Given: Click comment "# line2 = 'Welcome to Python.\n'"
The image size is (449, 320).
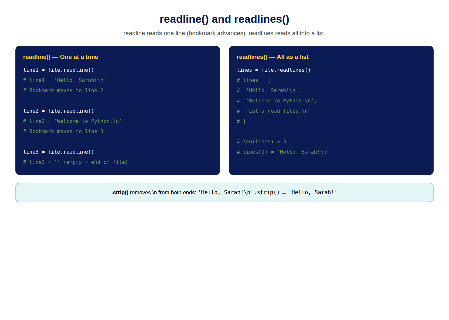Looking at the screenshot, I should click(x=72, y=121).
